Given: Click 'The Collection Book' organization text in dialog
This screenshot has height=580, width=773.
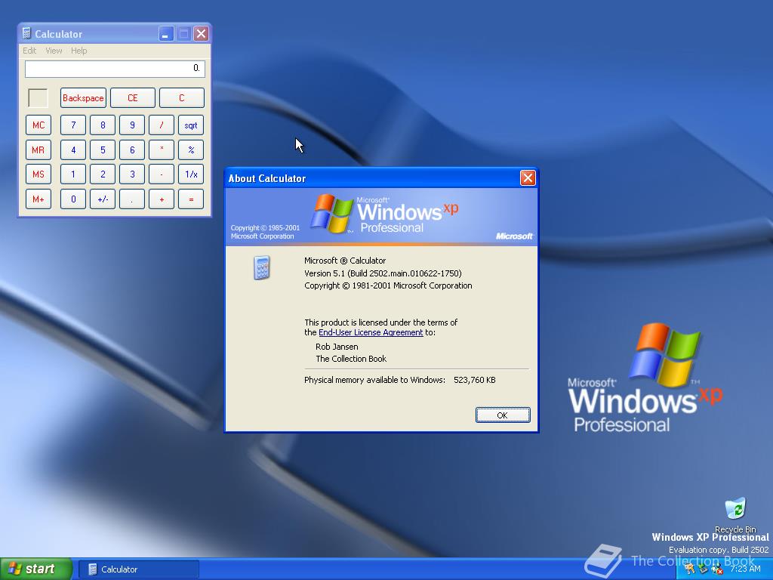Looking at the screenshot, I should tap(351, 359).
